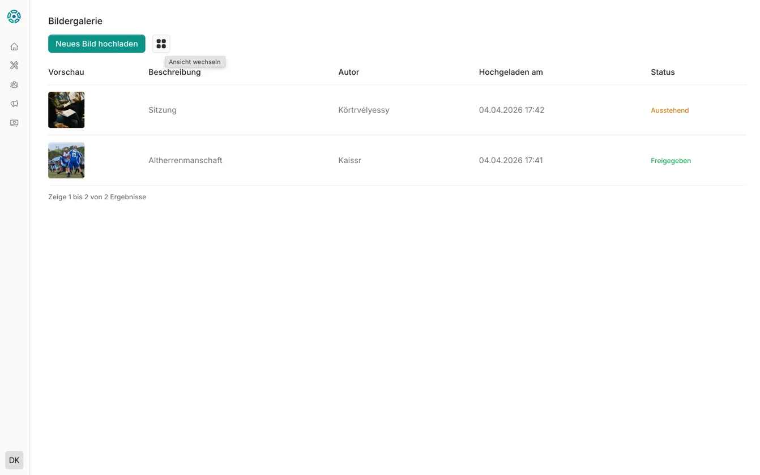
Task: Open the DK user avatar menu
Action: point(14,460)
